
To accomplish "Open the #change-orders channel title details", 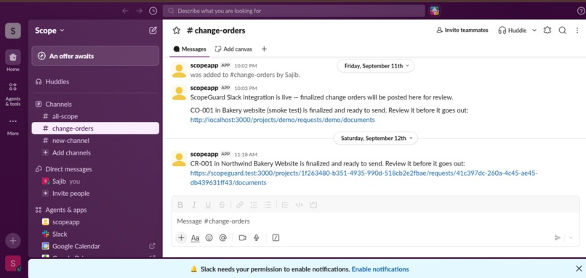I will click(216, 30).
